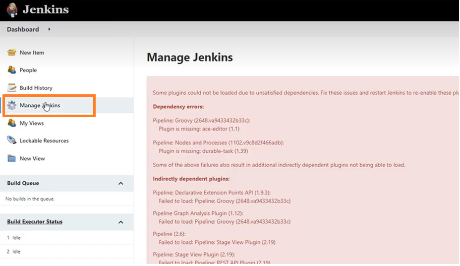
Task: Expand the Dashboard breadcrumb arrow menu
Action: point(49,29)
